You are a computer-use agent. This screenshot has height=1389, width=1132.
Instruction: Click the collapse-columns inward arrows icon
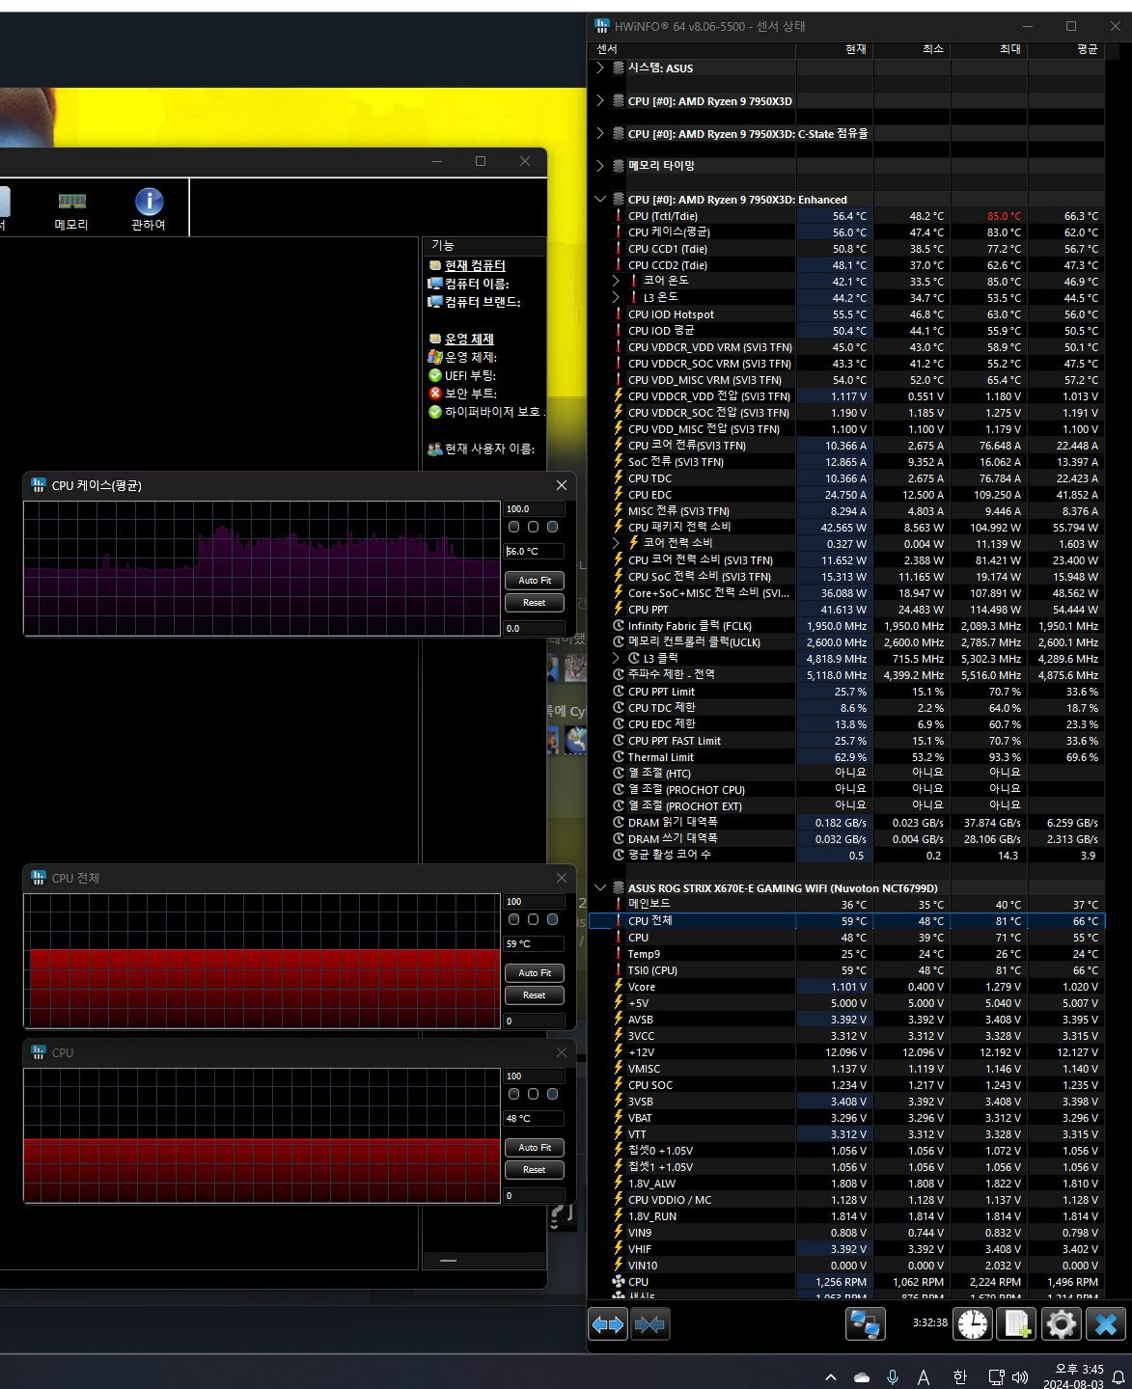tap(649, 1324)
